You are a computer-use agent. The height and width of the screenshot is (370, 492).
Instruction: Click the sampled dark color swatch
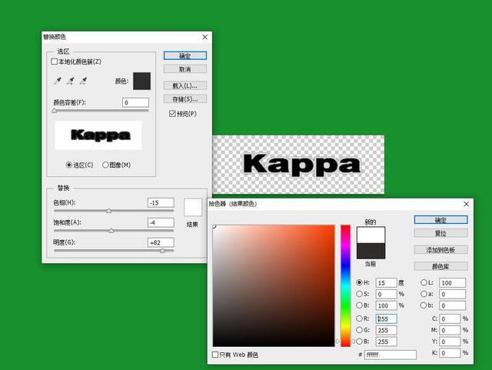point(141,81)
